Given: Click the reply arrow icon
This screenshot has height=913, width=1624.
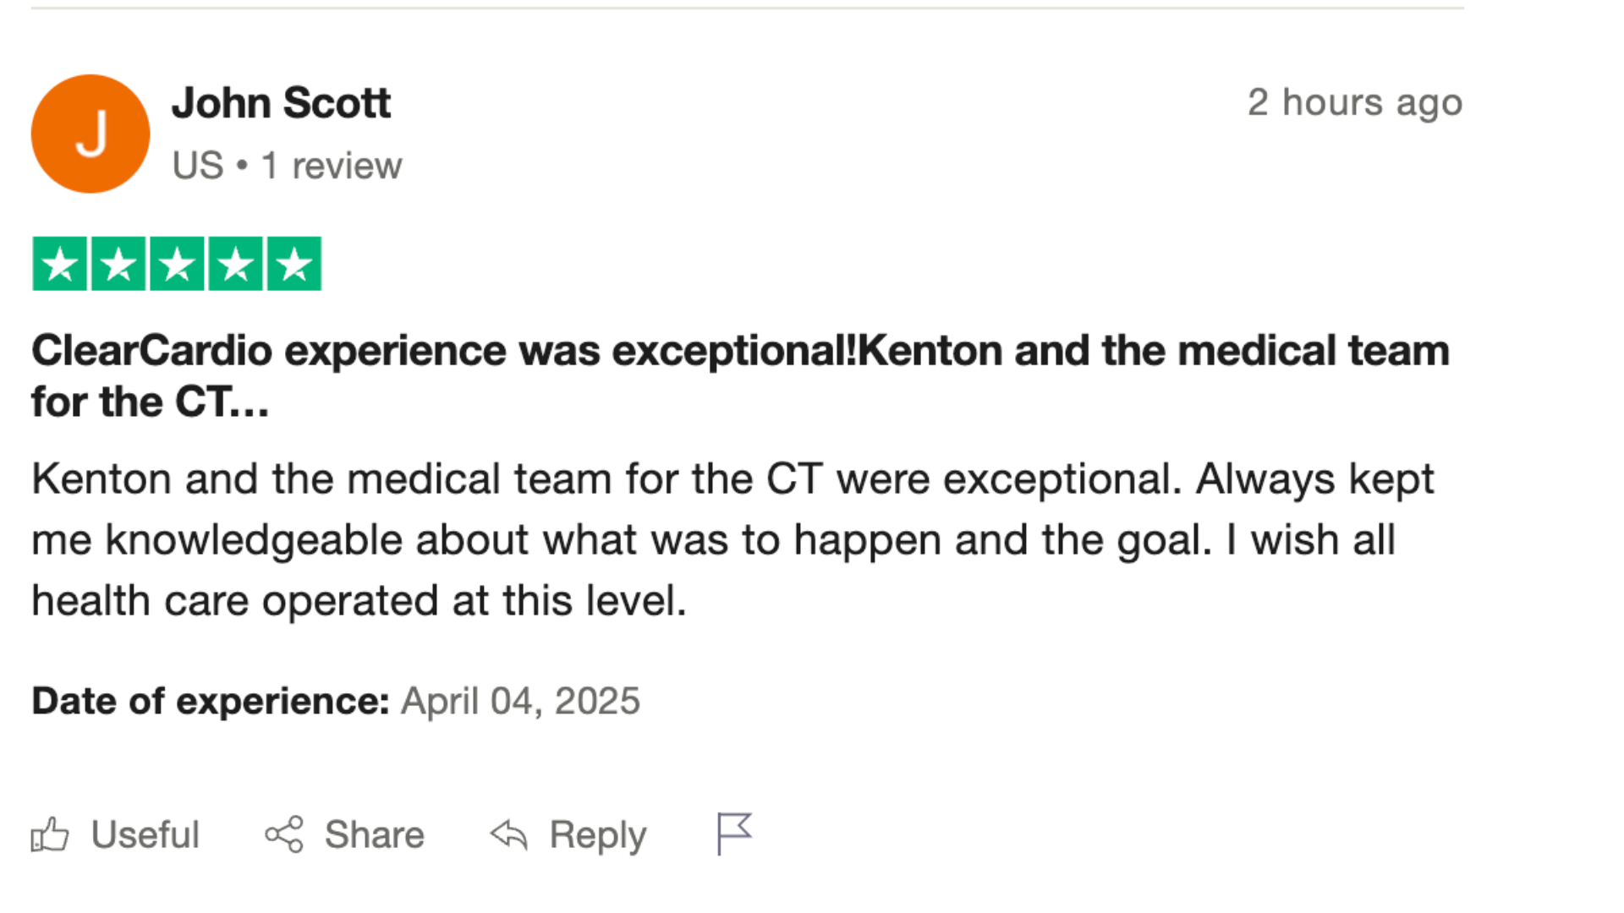Looking at the screenshot, I should (509, 835).
